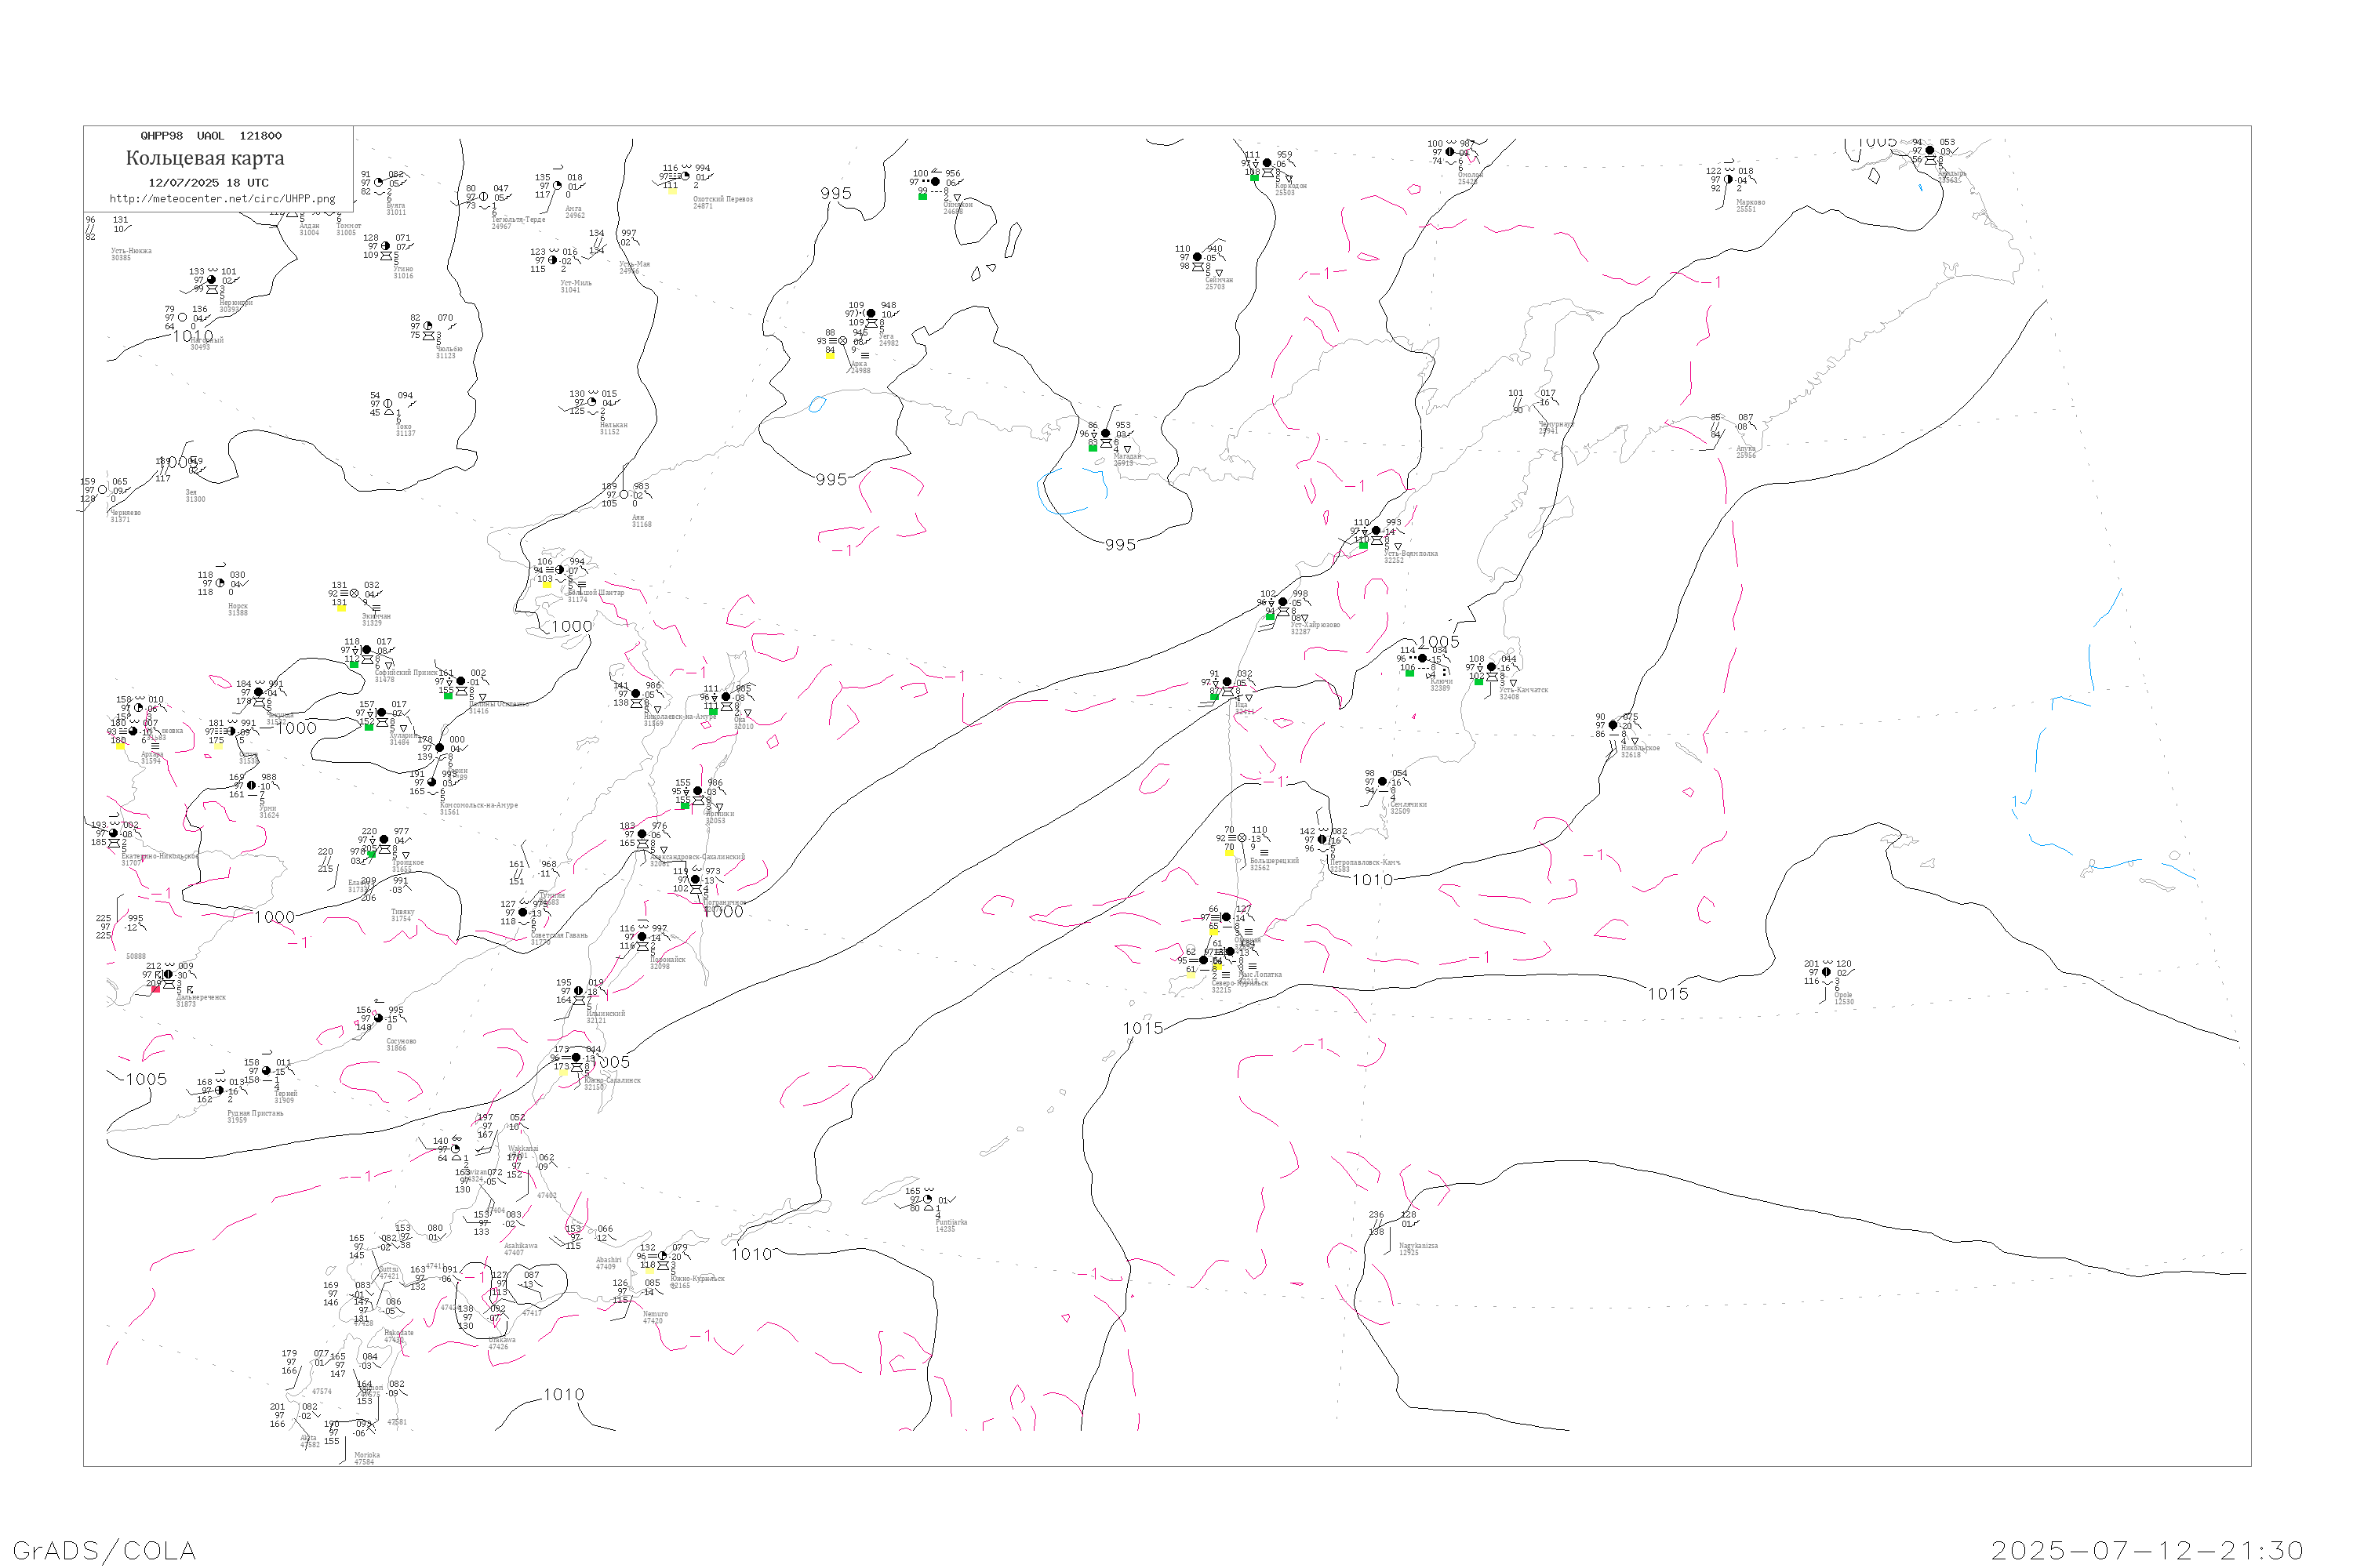This screenshot has height=1568, width=2353.
Task: Click the red square at Дальнереченск station
Action: tap(156, 989)
